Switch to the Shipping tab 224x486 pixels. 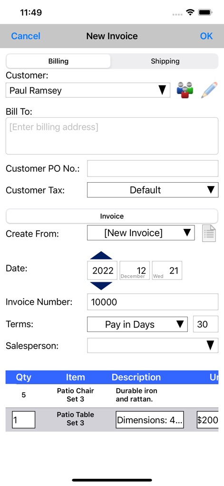pos(165,61)
